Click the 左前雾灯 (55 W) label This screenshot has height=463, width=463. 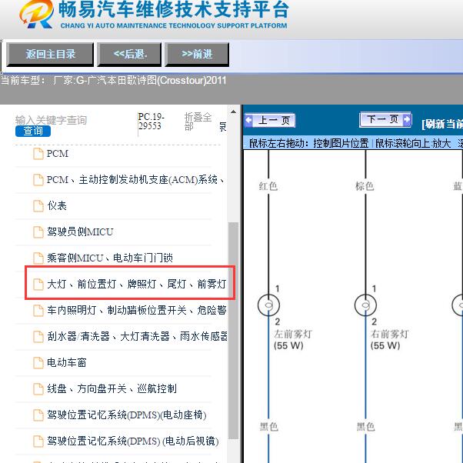tap(292, 340)
